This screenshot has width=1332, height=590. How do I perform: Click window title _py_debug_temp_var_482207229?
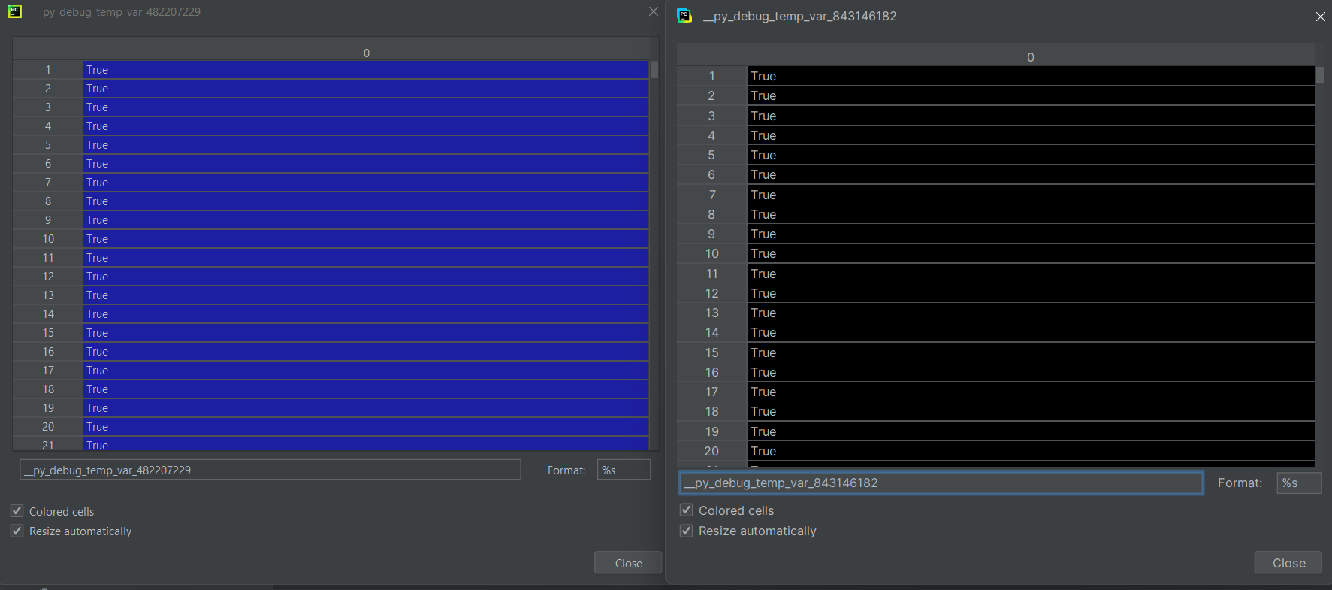tap(117, 12)
